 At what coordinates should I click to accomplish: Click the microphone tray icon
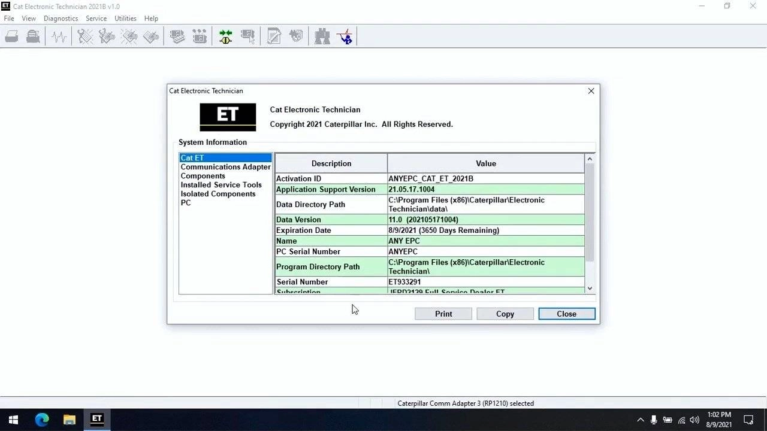click(x=654, y=420)
